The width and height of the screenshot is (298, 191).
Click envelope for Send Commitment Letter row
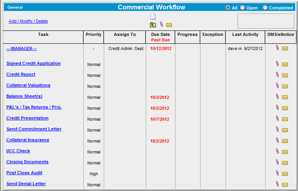click(x=285, y=130)
